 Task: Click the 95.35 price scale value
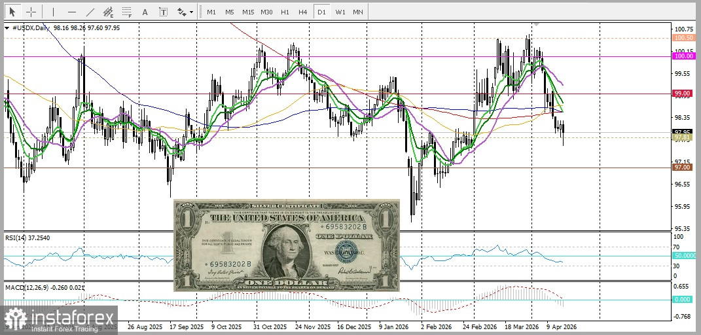pos(683,228)
